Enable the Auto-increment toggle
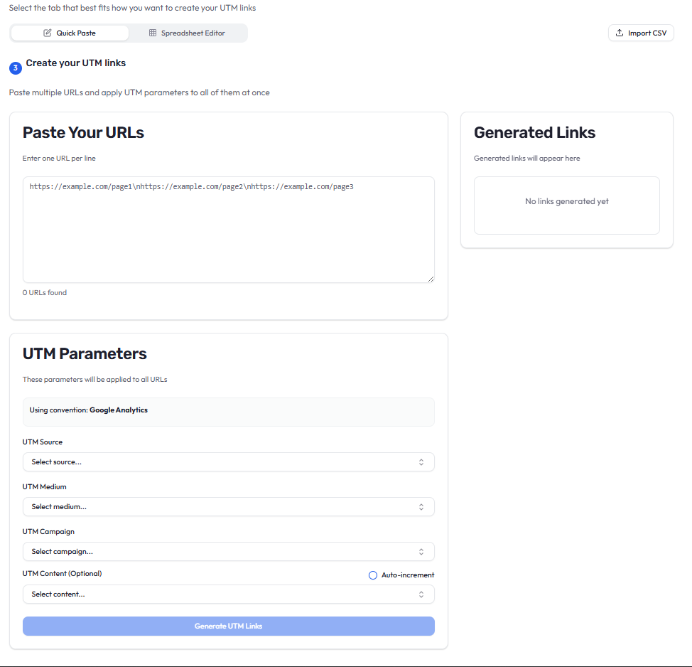The width and height of the screenshot is (692, 667). point(373,575)
